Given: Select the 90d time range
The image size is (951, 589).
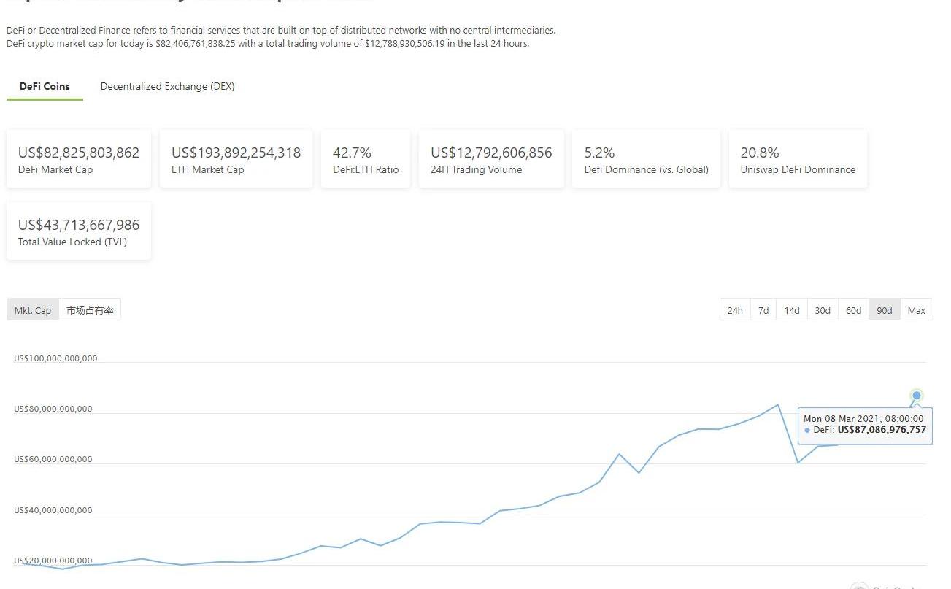Looking at the screenshot, I should pos(884,310).
